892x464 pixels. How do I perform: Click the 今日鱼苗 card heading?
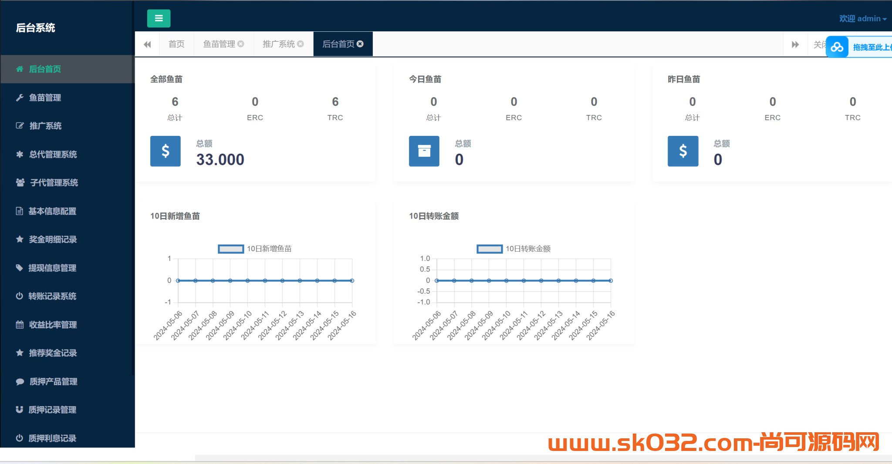coord(425,79)
